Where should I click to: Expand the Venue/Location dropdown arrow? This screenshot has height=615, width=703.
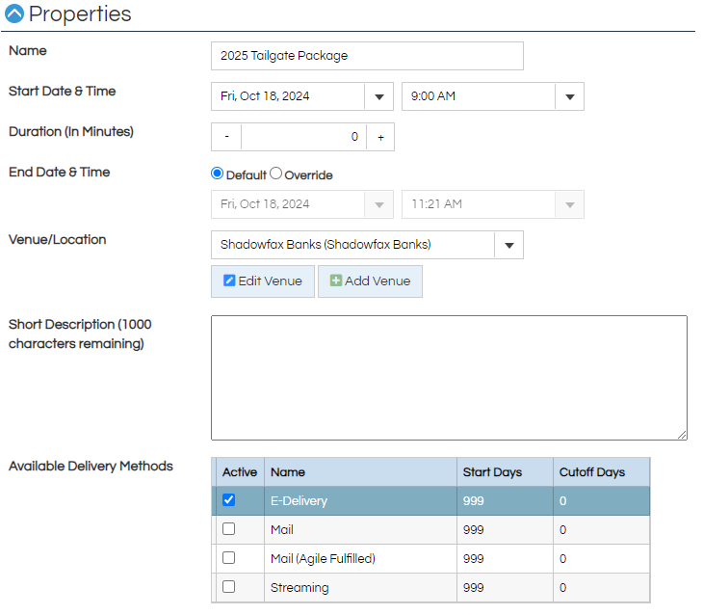point(508,245)
